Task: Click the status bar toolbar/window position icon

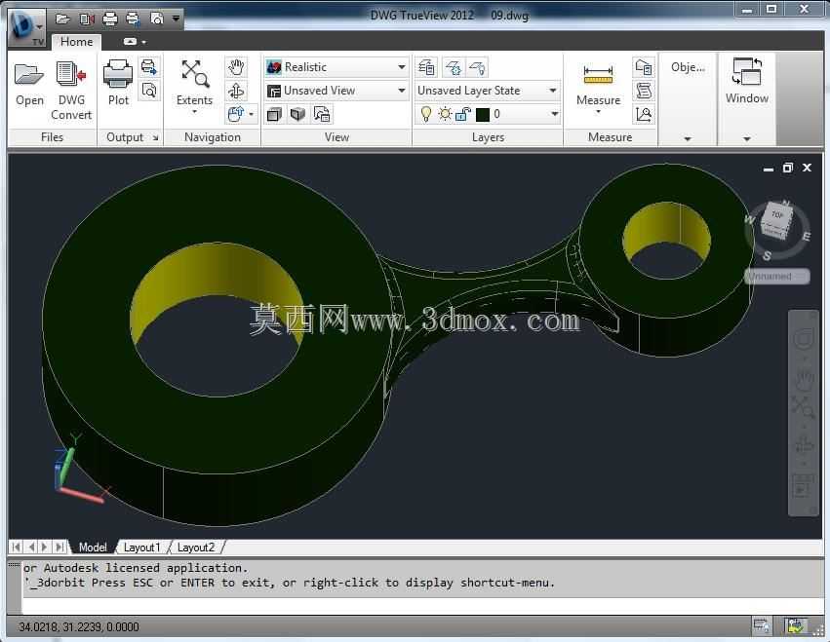Action: tap(761, 626)
